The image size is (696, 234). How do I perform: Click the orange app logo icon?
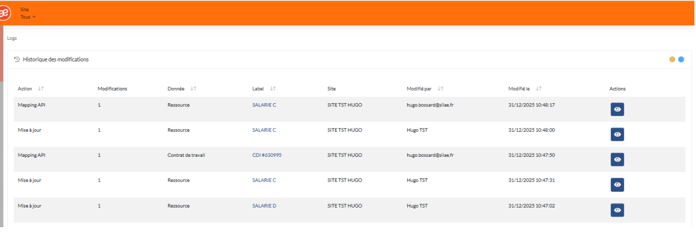coord(5,13)
